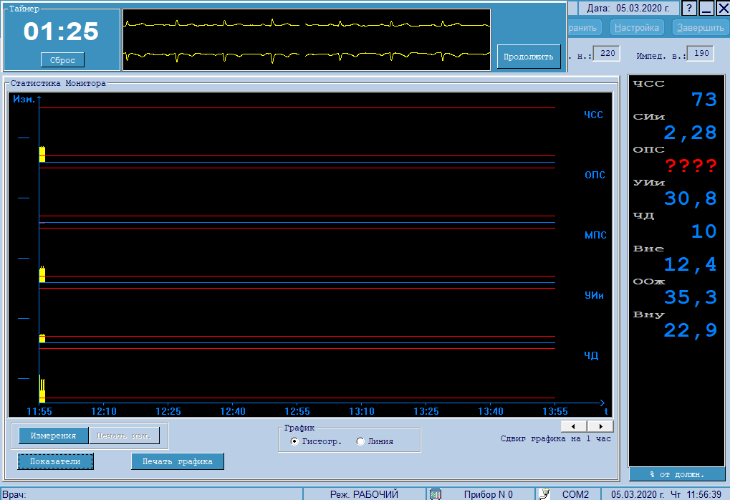Viewport: 730px width, 500px height.
Task: Open the Измерения measurements view
Action: pyautogui.click(x=53, y=436)
